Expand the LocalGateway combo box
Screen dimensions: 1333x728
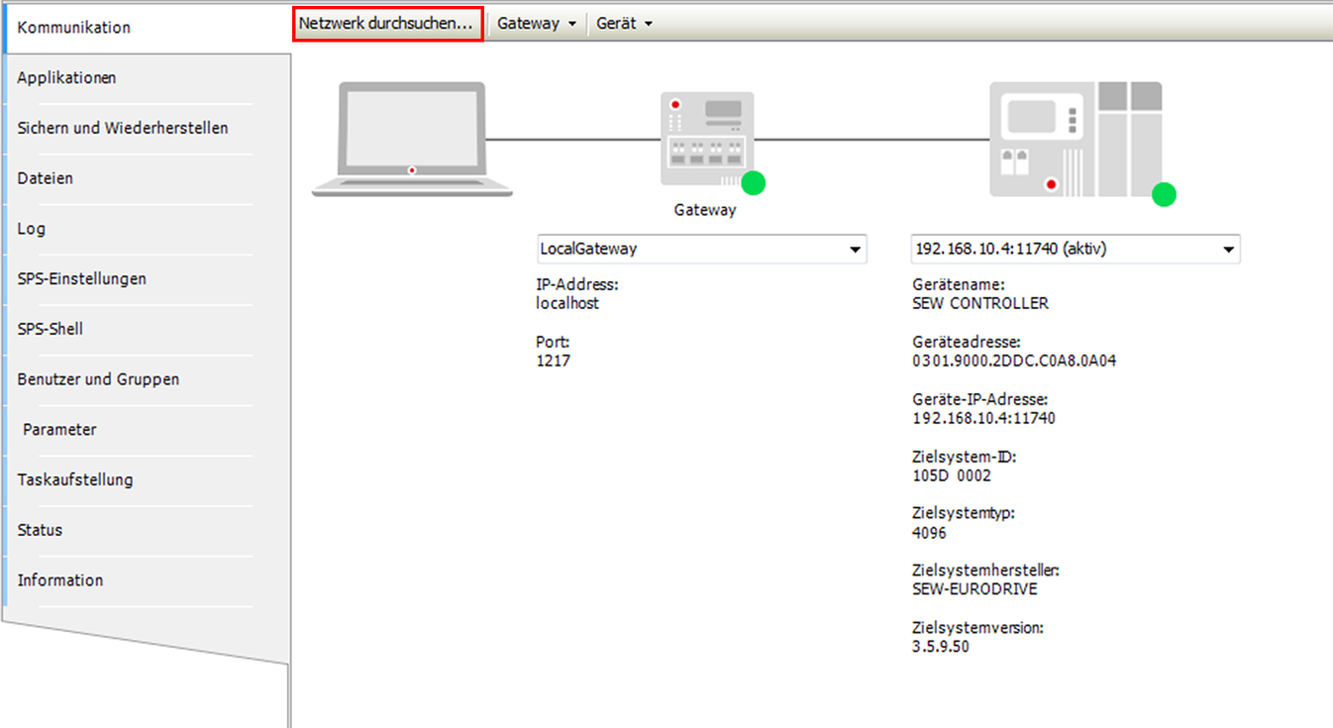(855, 250)
